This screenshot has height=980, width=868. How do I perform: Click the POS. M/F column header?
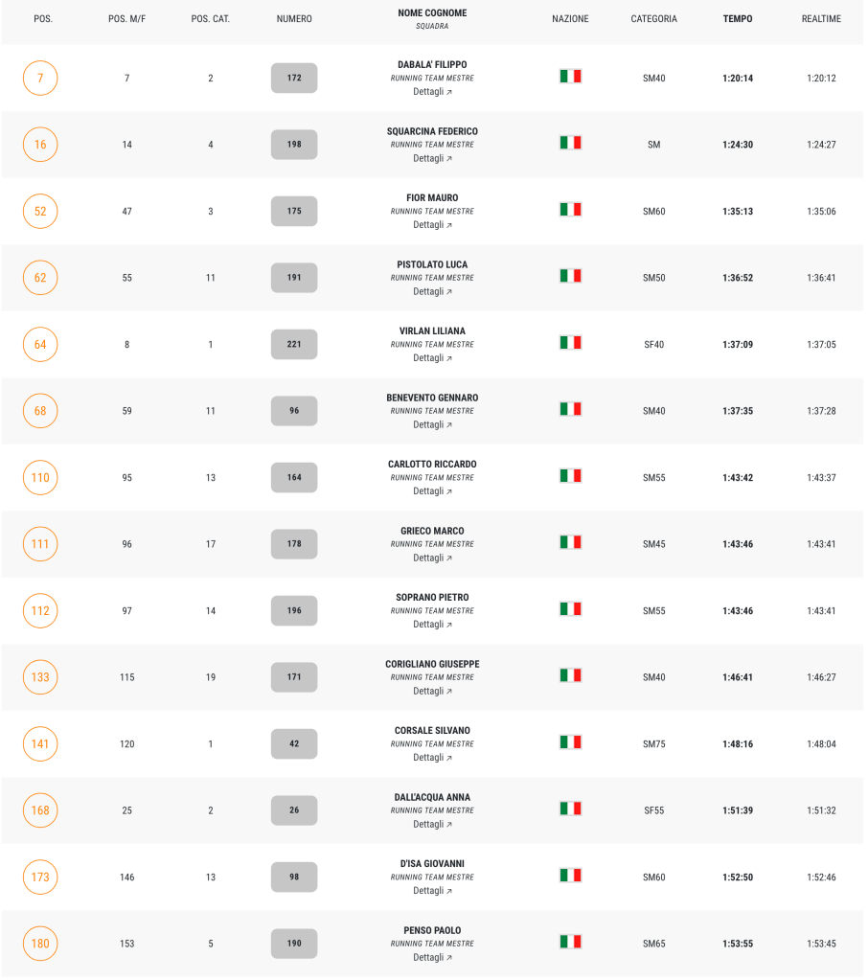(126, 19)
